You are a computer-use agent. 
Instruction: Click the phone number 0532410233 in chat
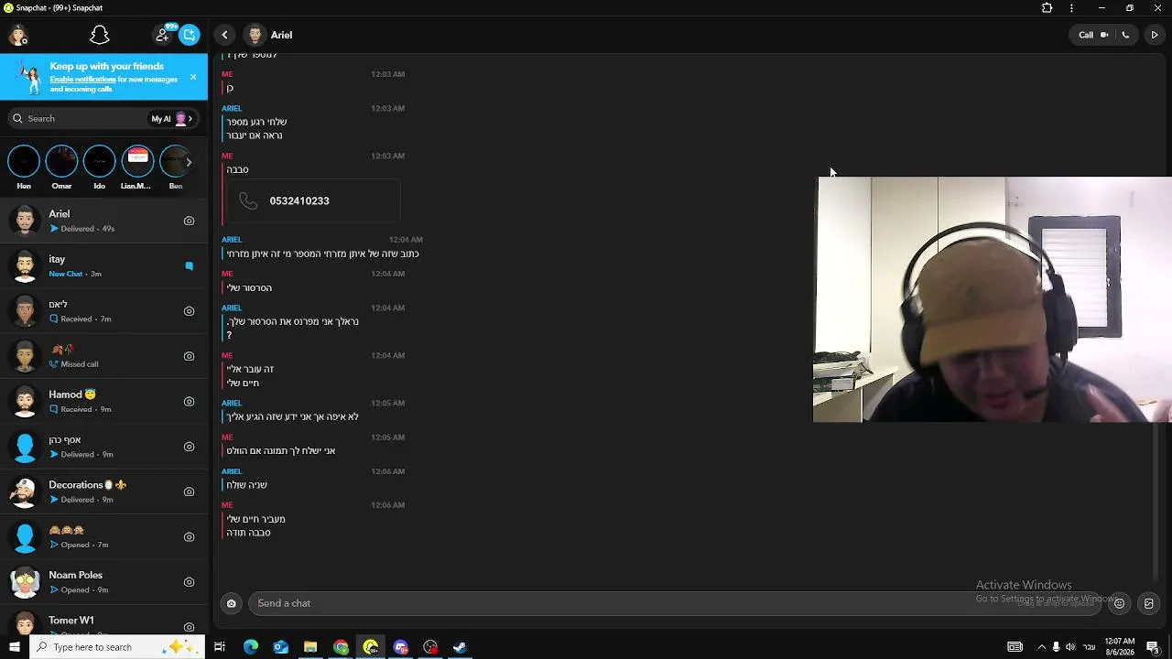(x=299, y=200)
